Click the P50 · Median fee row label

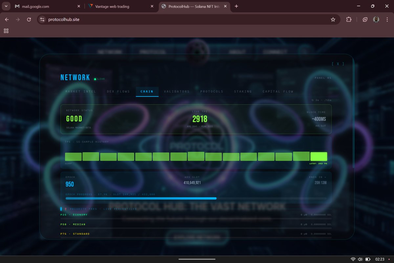(73, 224)
